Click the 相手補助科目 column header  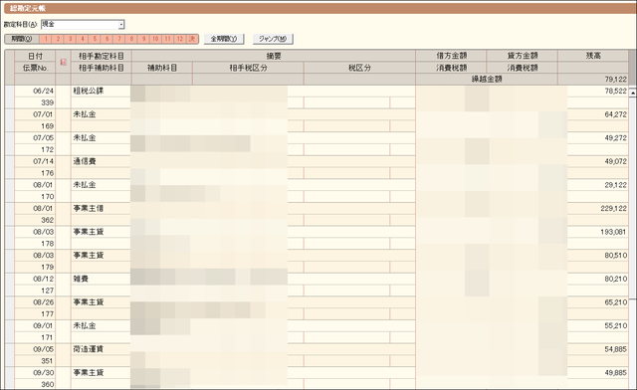tap(102, 68)
